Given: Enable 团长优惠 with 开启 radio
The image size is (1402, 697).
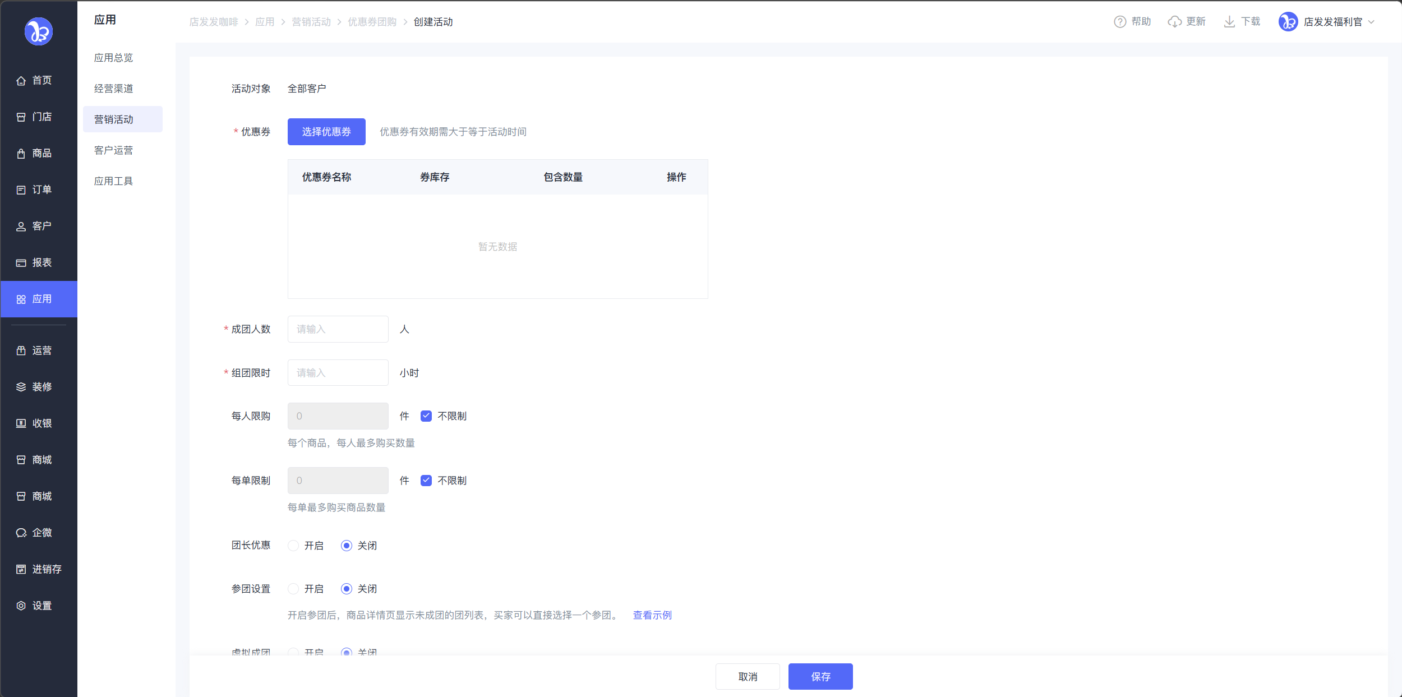Looking at the screenshot, I should tap(293, 546).
